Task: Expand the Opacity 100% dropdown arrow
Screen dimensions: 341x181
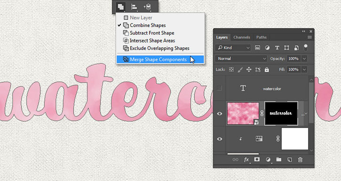Action: pyautogui.click(x=304, y=58)
